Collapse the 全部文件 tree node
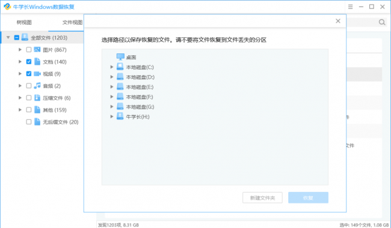This screenshot has width=391, height=228. 8,38
